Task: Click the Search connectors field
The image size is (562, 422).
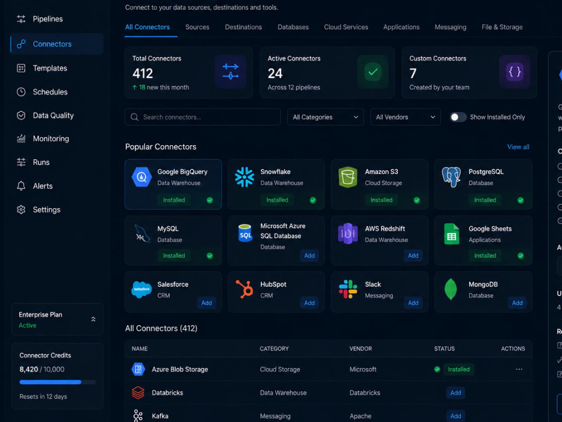Action: (x=202, y=117)
